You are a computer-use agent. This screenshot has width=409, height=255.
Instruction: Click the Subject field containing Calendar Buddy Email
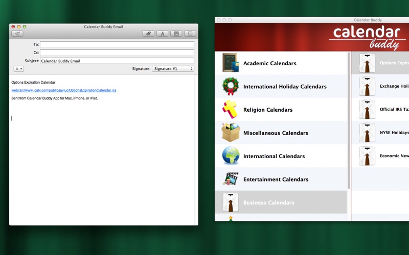[117, 61]
